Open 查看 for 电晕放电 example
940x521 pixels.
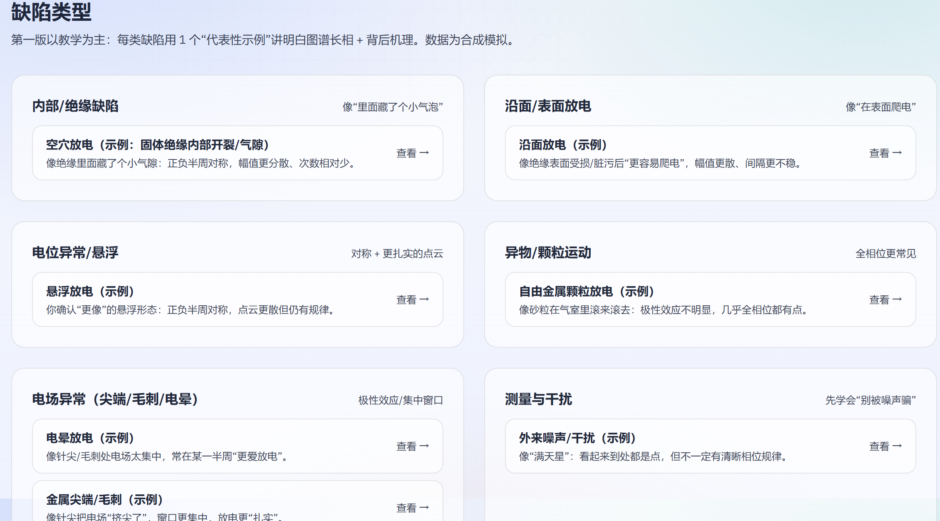pyautogui.click(x=412, y=446)
